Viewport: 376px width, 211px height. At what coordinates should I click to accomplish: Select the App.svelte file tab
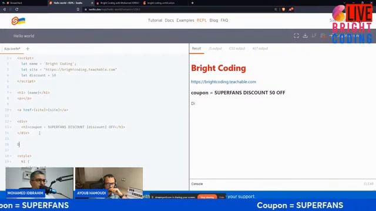tap(12, 49)
